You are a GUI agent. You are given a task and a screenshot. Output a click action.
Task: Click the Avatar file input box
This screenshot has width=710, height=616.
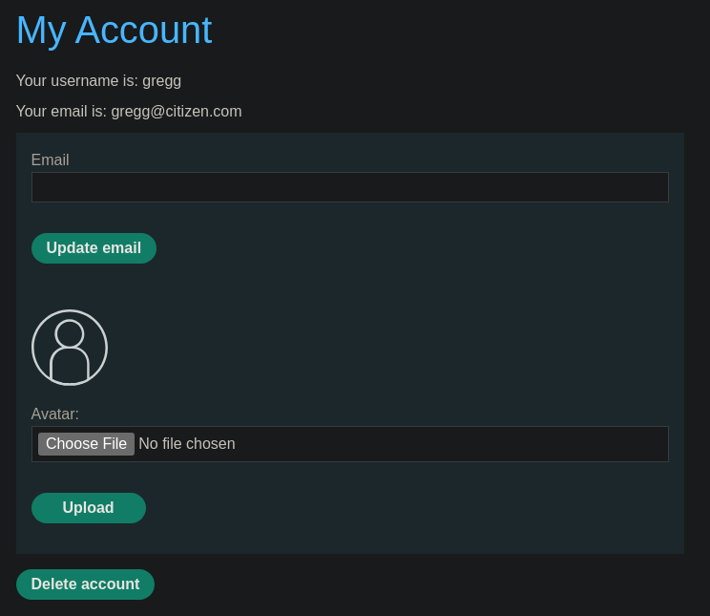(350, 444)
